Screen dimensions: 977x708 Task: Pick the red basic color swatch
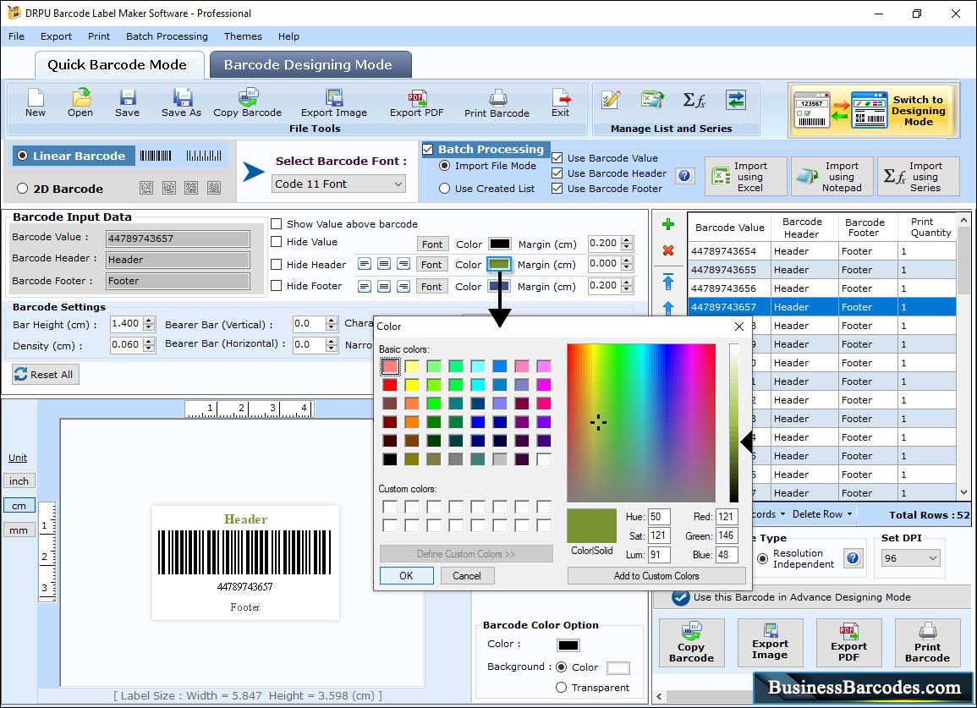tap(390, 385)
